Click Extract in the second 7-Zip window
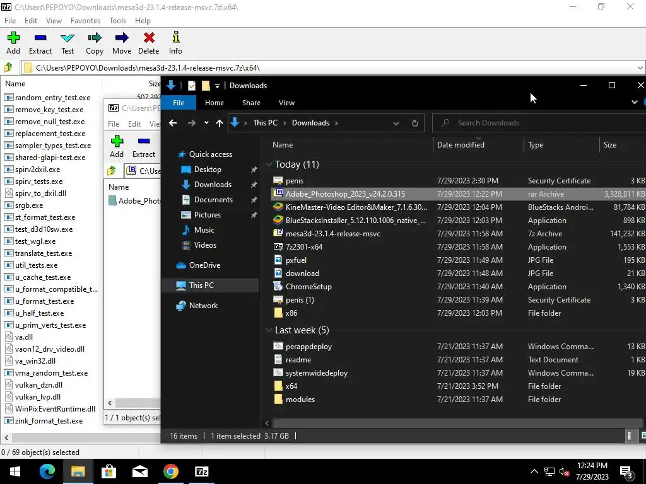Screen dimensions: 646x484 [x=144, y=146]
